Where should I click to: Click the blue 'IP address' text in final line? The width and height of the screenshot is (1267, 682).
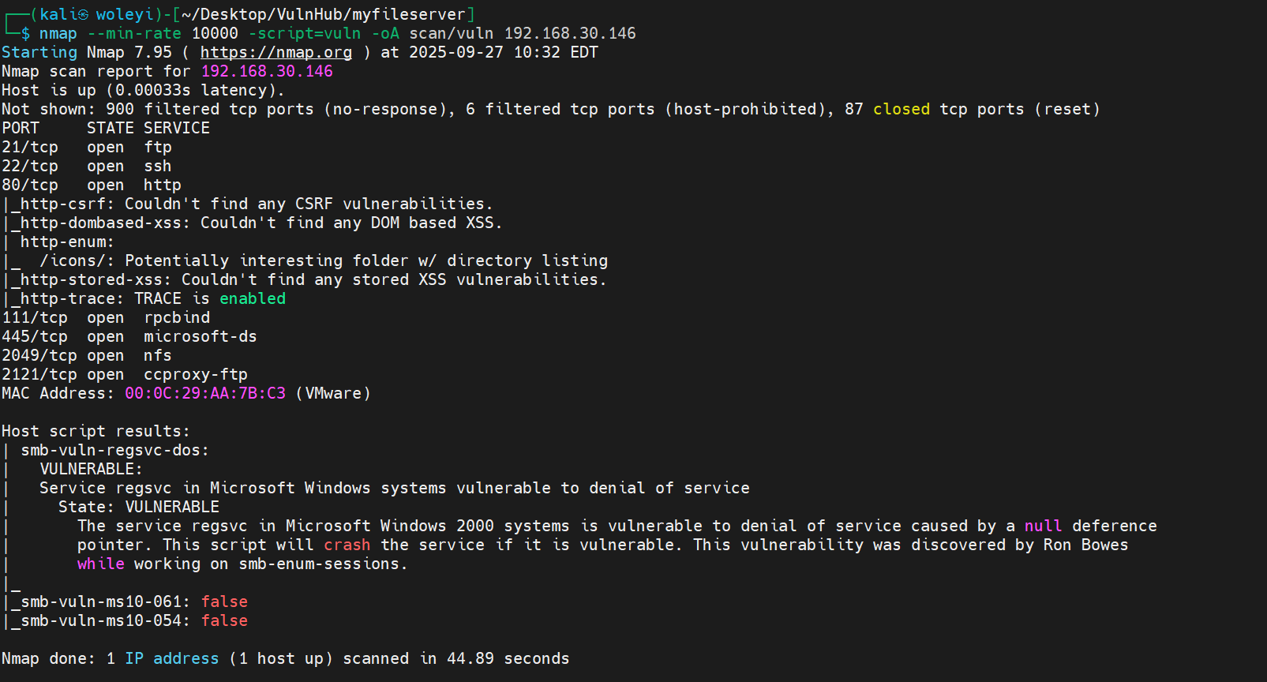pos(172,658)
